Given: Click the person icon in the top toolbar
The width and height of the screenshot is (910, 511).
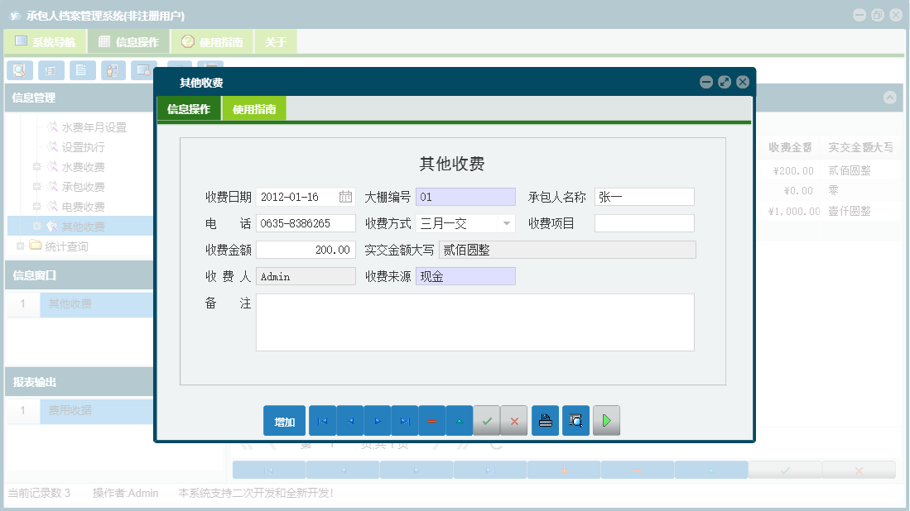Looking at the screenshot, I should [x=112, y=70].
